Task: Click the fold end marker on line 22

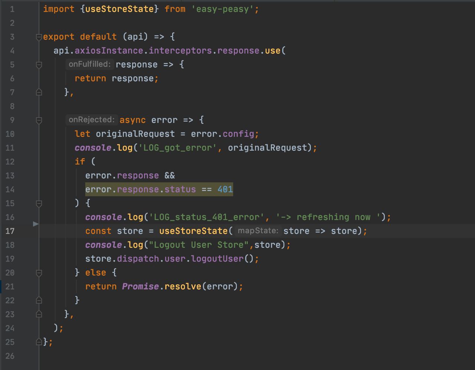Action: pyautogui.click(x=39, y=300)
